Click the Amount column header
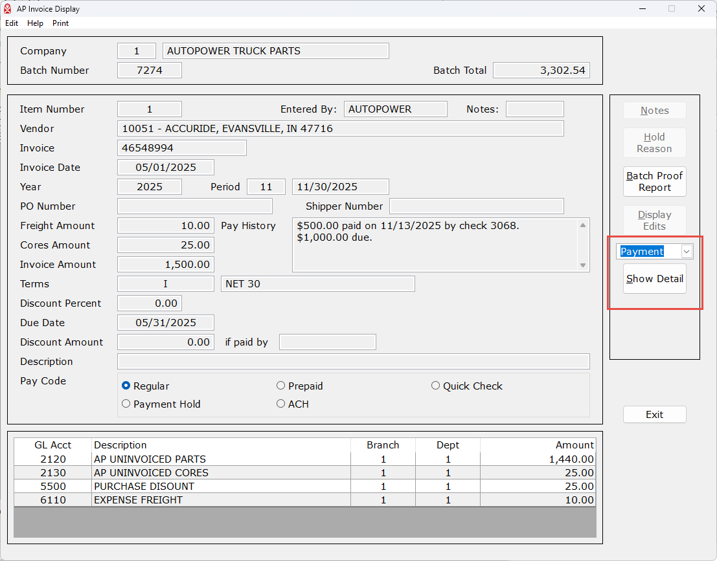The height and width of the screenshot is (561, 717). point(574,445)
